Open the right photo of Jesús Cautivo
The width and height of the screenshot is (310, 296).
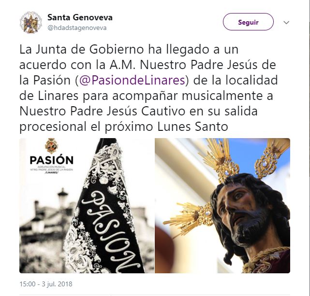point(222,206)
